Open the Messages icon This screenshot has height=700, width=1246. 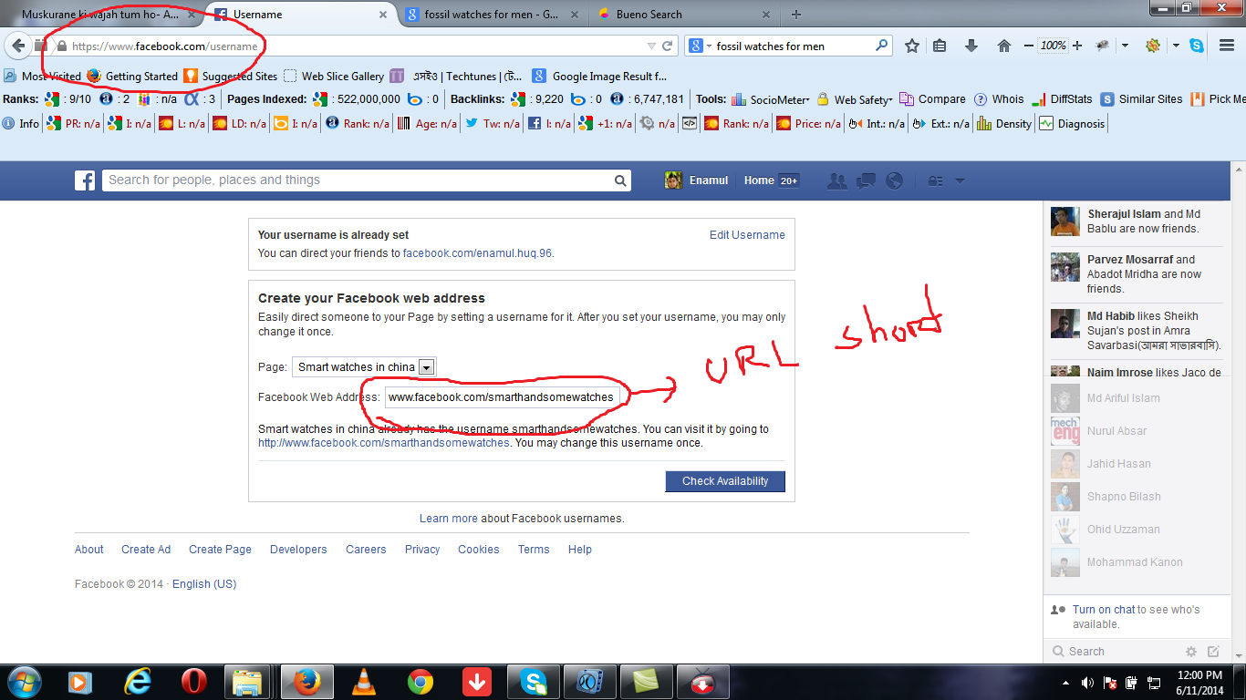(866, 180)
